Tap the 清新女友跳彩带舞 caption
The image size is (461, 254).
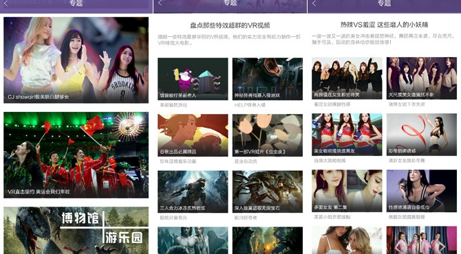[x=407, y=161]
